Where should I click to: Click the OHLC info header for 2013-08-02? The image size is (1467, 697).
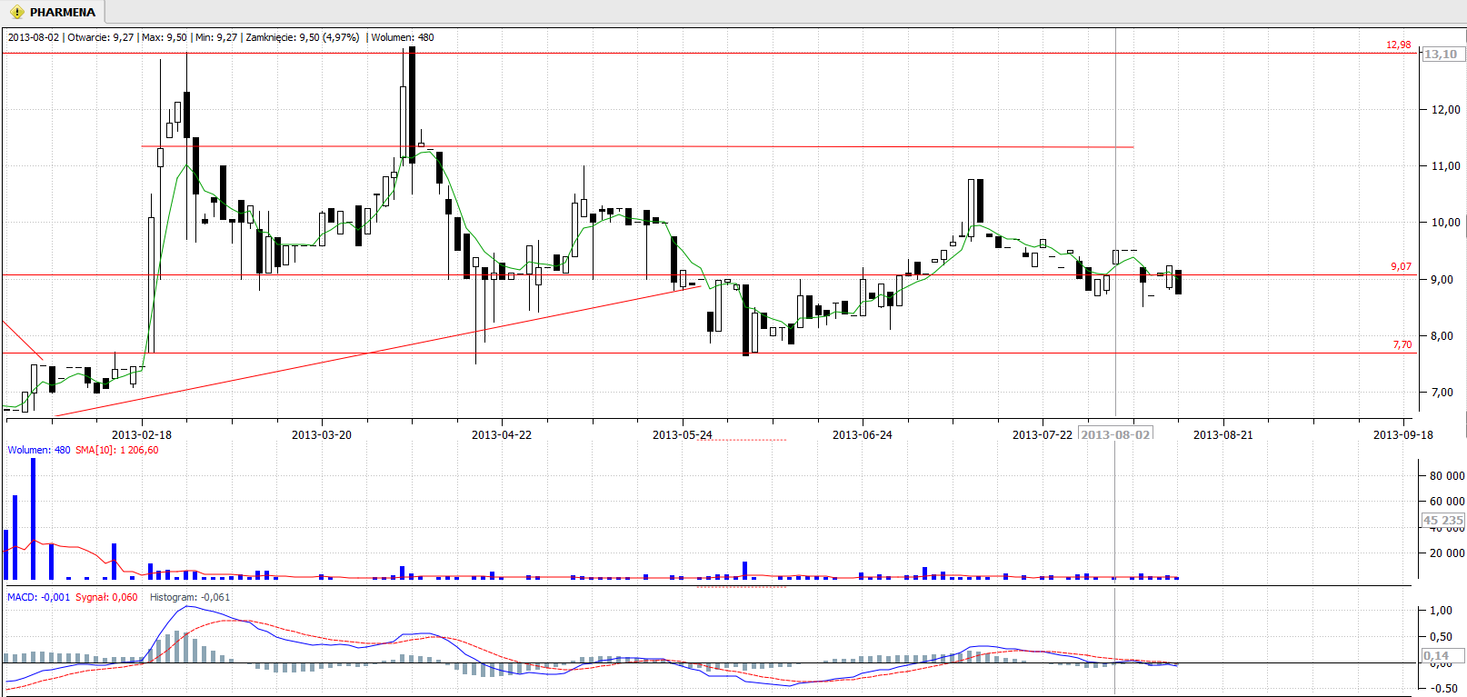click(221, 37)
